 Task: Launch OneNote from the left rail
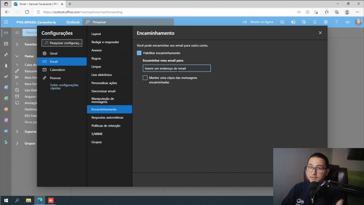[x=6, y=120]
